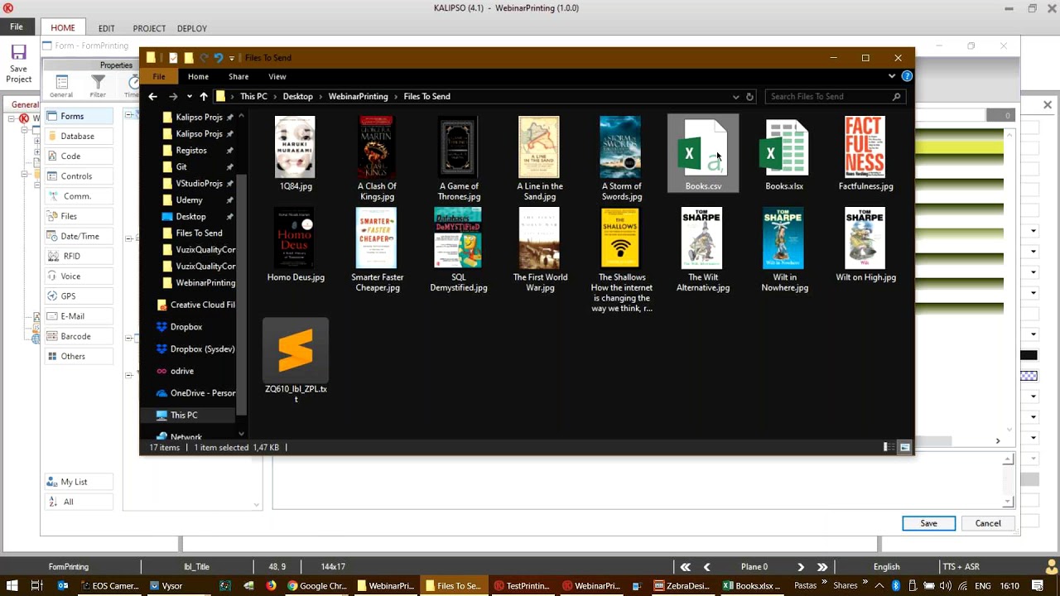Open the Share tab in Explorer
Screen dimensions: 1060x596
238,77
